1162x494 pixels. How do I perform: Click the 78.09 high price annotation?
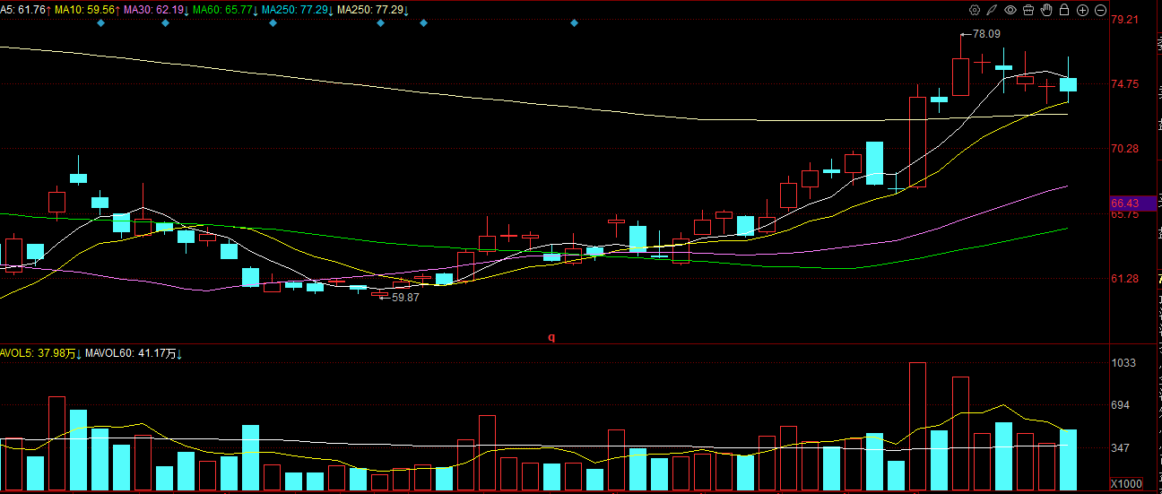tap(986, 34)
